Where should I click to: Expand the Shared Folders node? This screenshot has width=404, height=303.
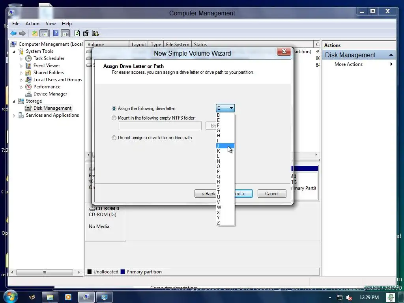(x=21, y=73)
